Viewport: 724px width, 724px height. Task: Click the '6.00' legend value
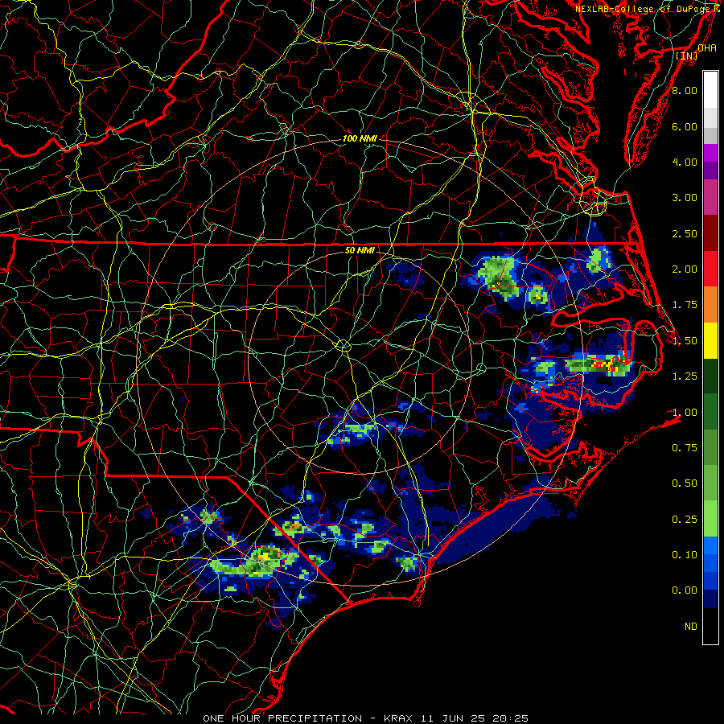click(685, 126)
